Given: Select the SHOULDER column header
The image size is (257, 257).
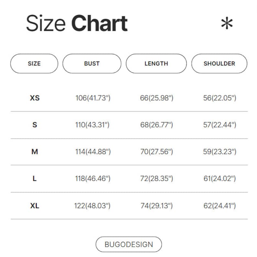Looking at the screenshot, I should tap(219, 63).
